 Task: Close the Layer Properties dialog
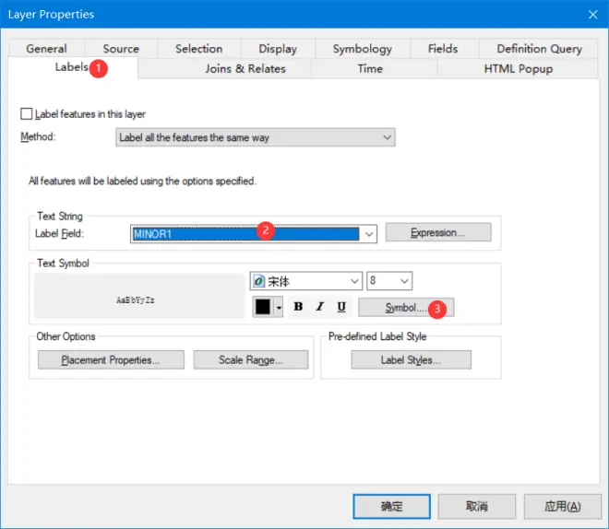[x=592, y=15]
